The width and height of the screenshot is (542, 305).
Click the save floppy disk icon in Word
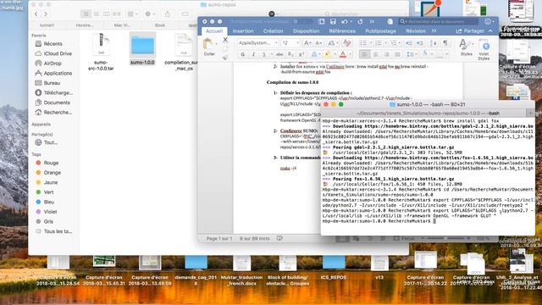333,21
